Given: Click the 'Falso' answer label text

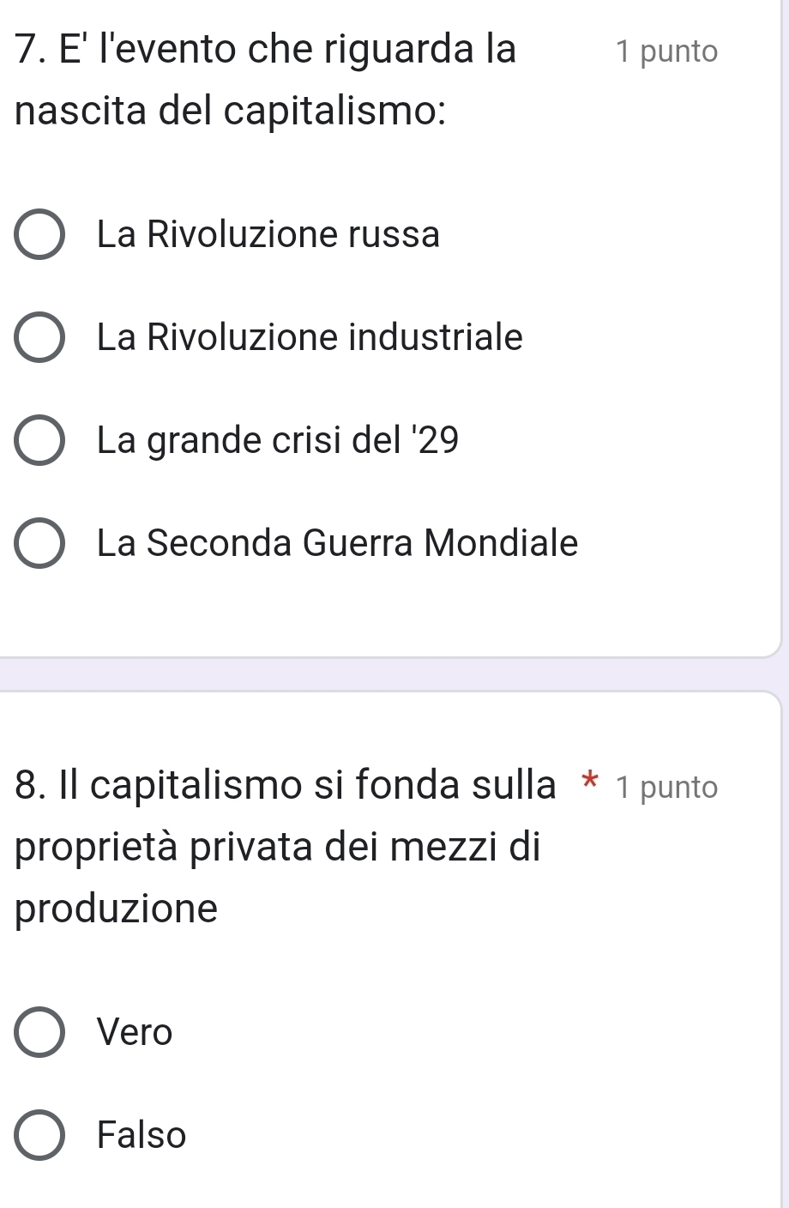Looking at the screenshot, I should pos(142,1136).
